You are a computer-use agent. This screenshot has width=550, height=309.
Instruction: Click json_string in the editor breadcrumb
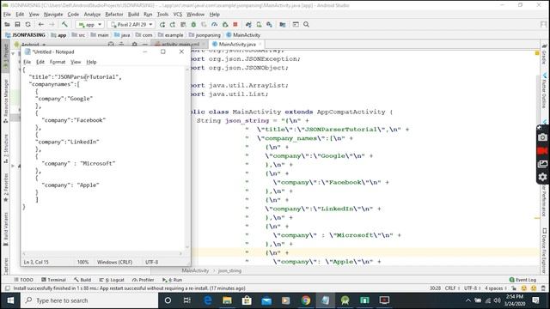[x=229, y=271]
